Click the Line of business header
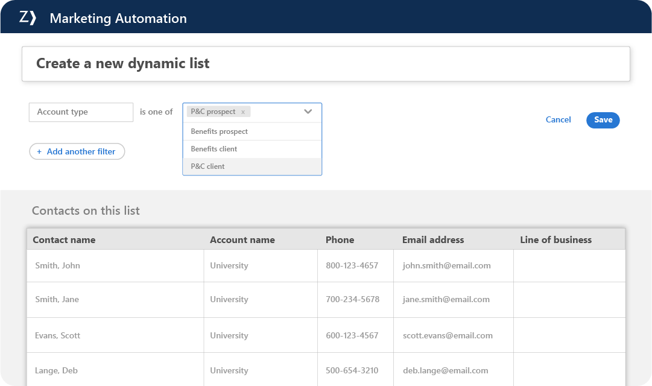This screenshot has height=386, width=652. point(555,239)
